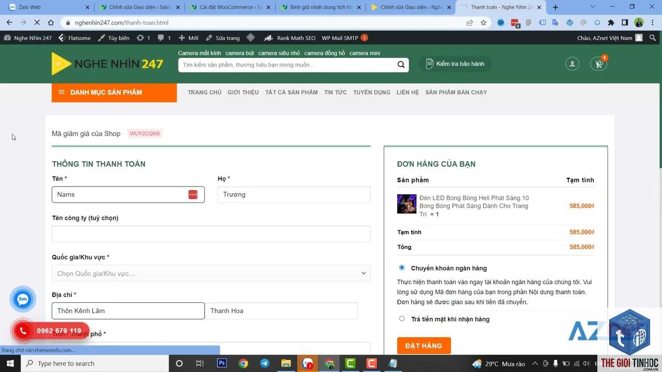Open the Mới menu in WordPress admin bar
The width and height of the screenshot is (662, 372).
pyautogui.click(x=188, y=38)
